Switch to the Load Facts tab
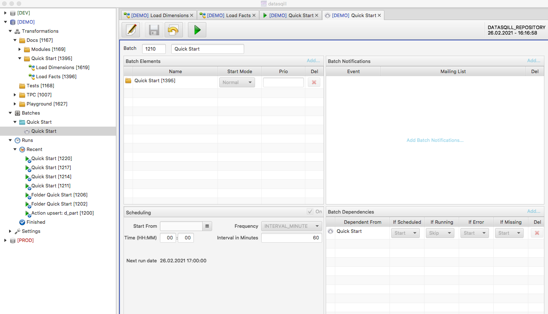The image size is (548, 314). click(228, 15)
